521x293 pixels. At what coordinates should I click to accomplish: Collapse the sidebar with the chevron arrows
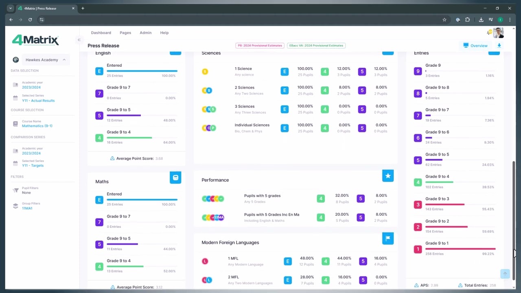click(x=79, y=40)
